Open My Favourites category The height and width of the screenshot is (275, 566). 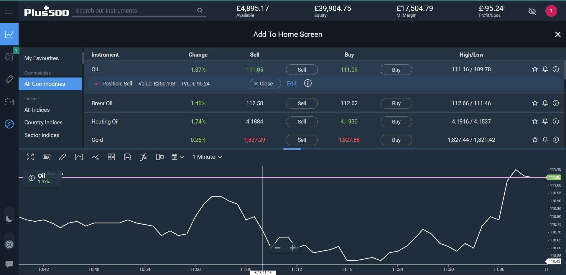[x=42, y=58]
